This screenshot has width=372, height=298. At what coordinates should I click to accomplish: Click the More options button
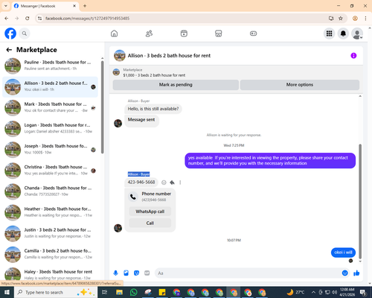click(x=300, y=85)
